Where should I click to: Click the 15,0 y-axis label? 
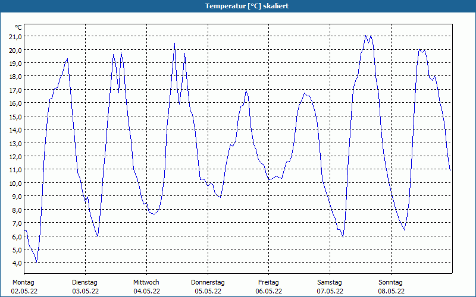click(x=15, y=116)
